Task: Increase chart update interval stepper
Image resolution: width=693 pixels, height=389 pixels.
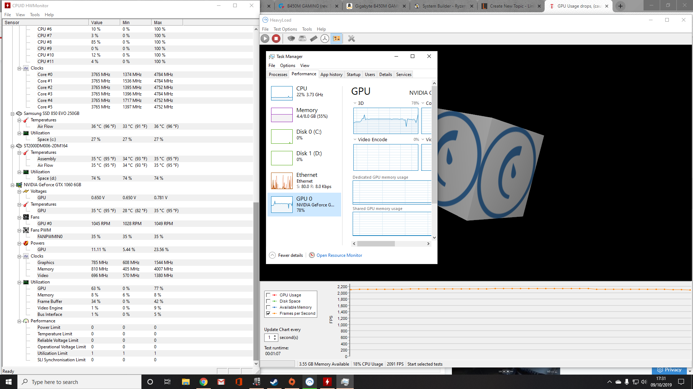Action: tap(275, 336)
